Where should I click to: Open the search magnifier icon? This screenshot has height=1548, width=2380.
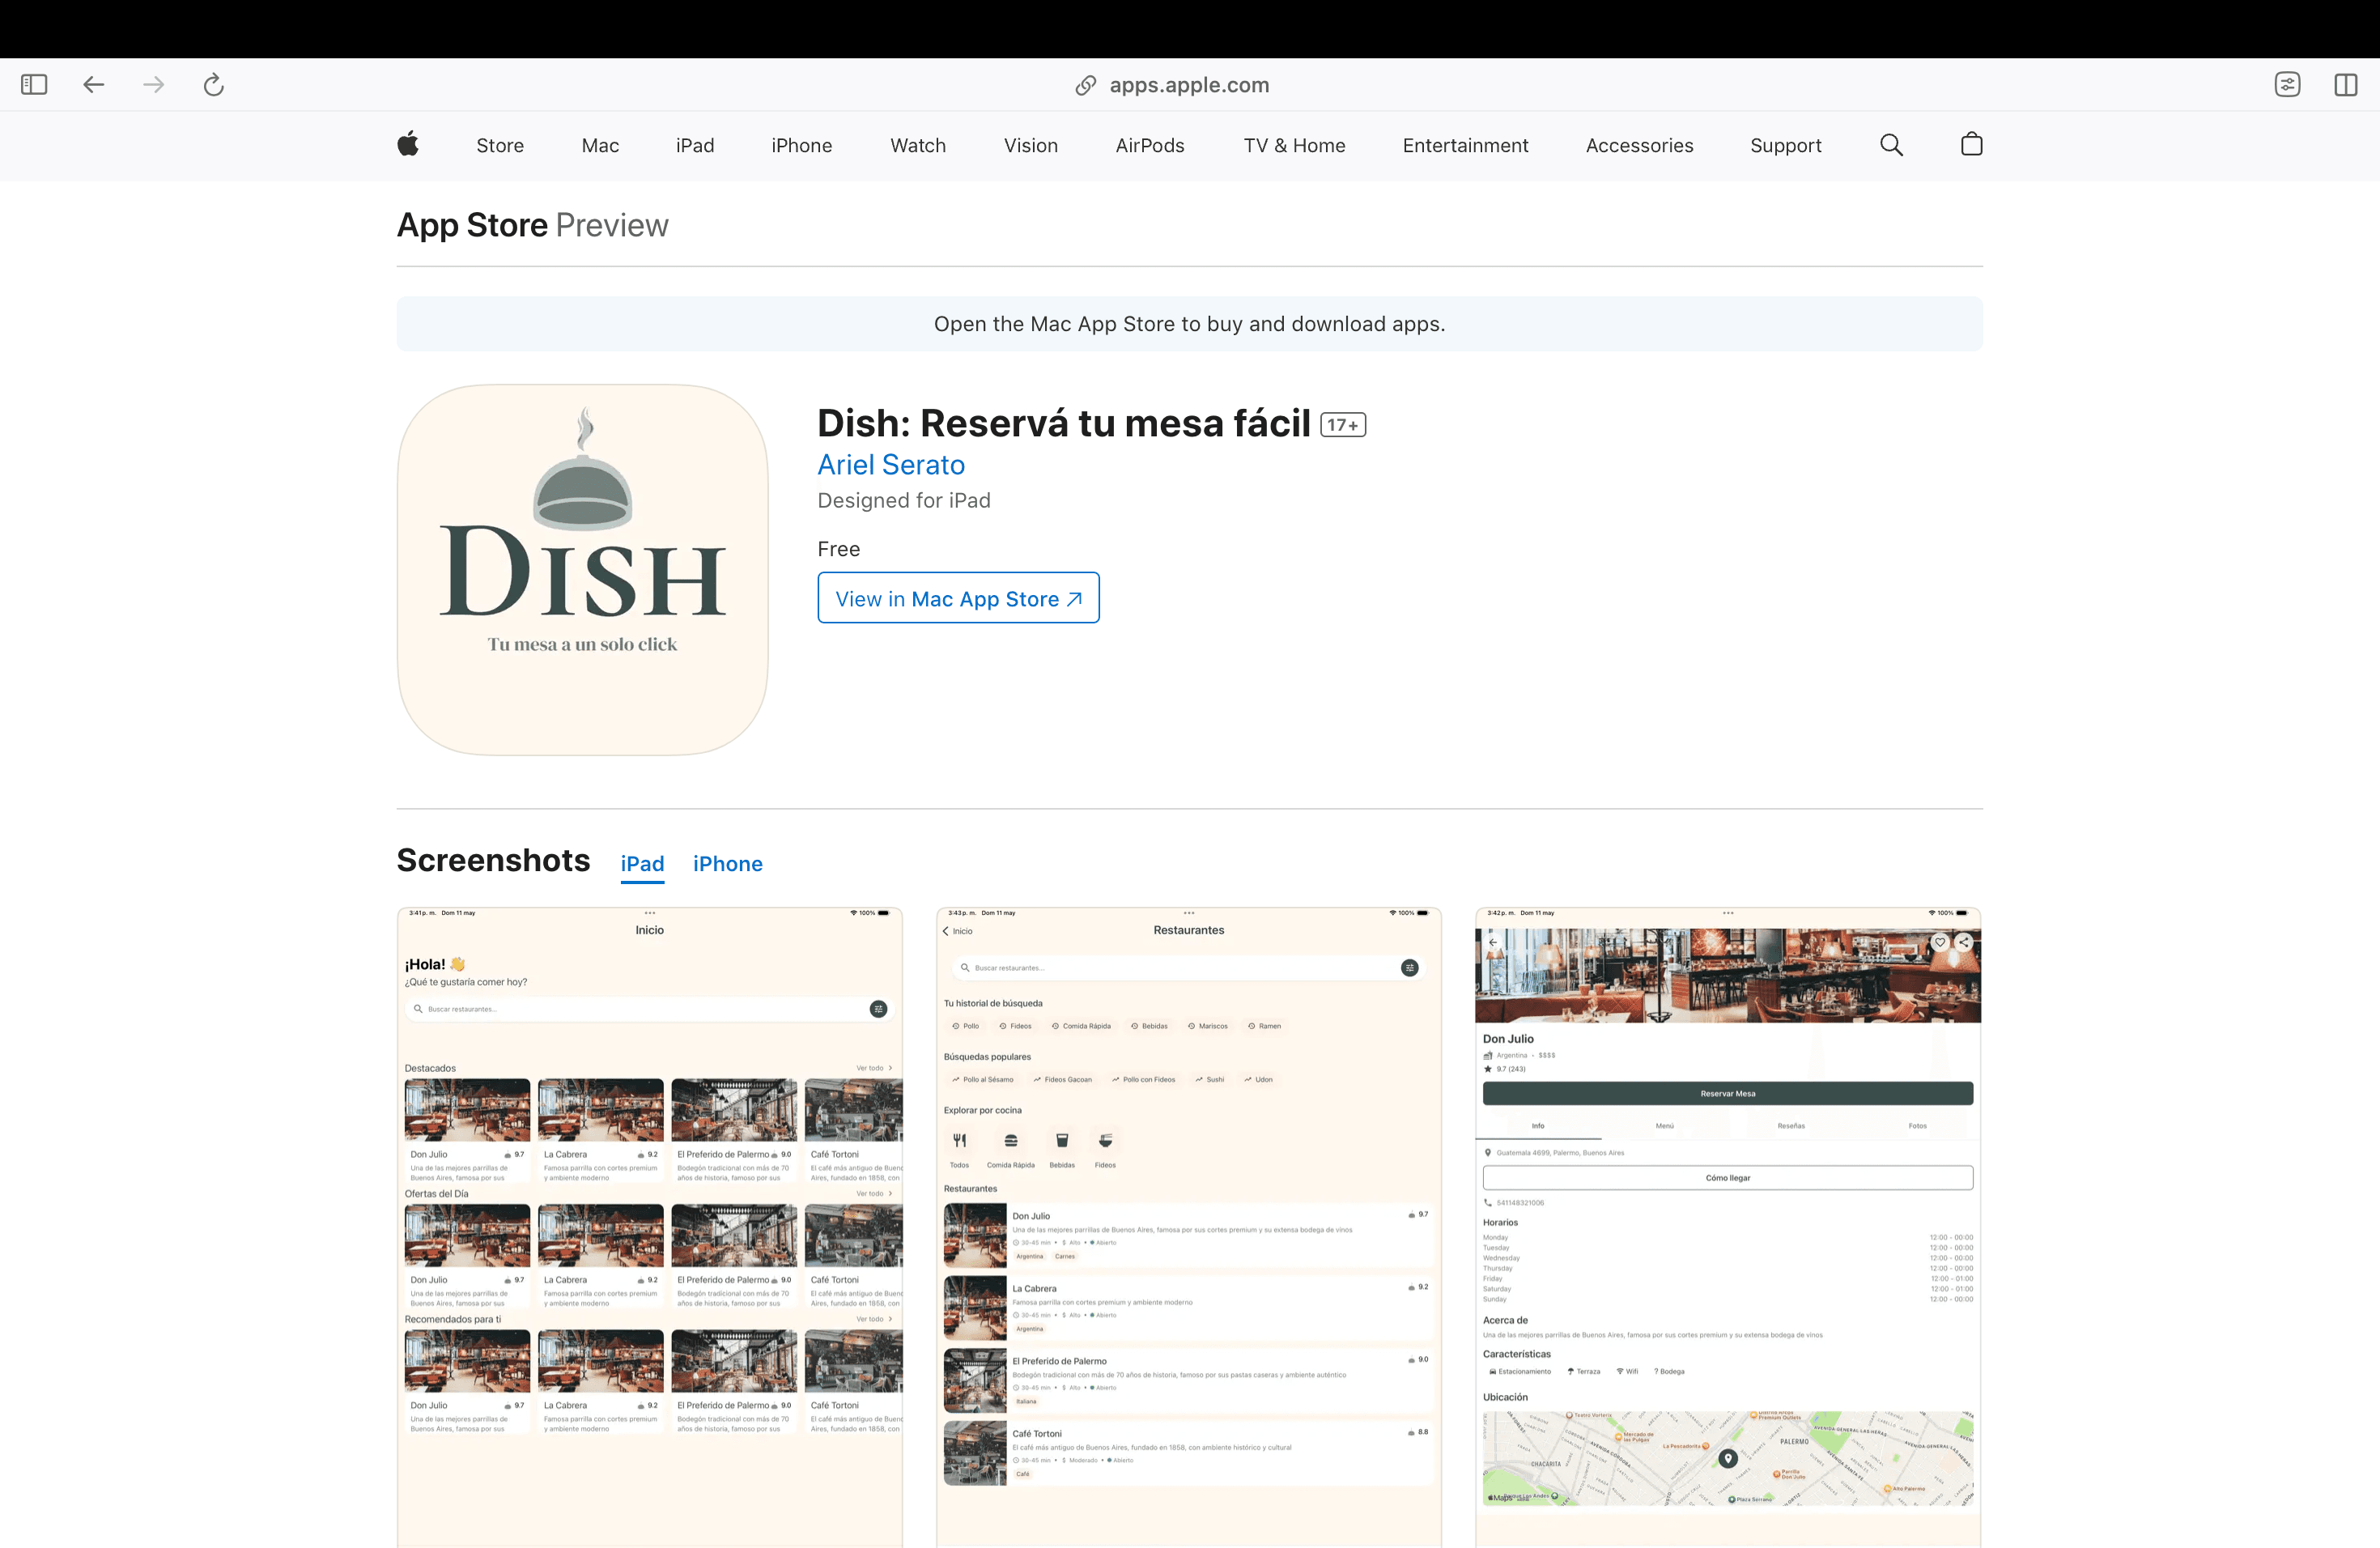point(1891,145)
